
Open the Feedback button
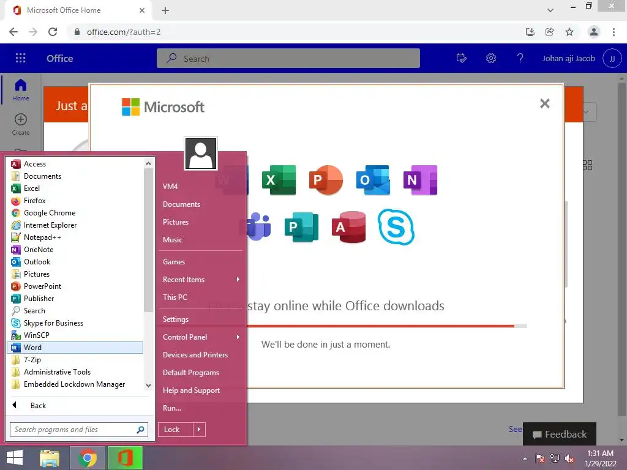tap(560, 434)
